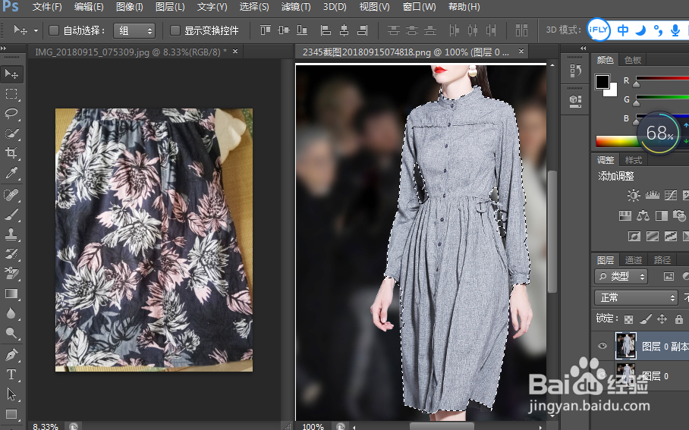Select the Clone Stamp tool

(11, 234)
